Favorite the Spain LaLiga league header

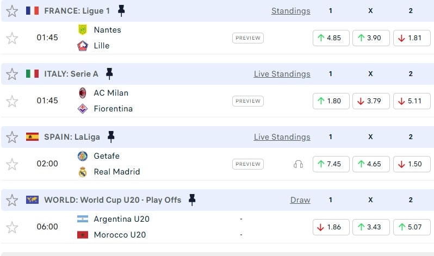tap(12, 137)
